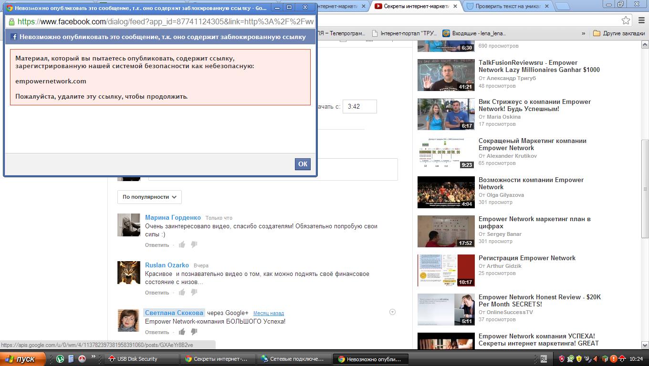Screen dimensions: 649x366
Task: Open 'Регистрация Empower Network' video
Action: click(527, 258)
